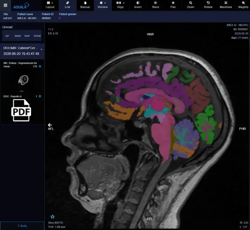Viewport: 250px width, 230px height.
Task: Click the SKIP button
Action: tap(27, 36)
